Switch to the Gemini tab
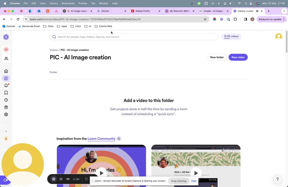The height and width of the screenshot is (187, 288). pos(112,11)
